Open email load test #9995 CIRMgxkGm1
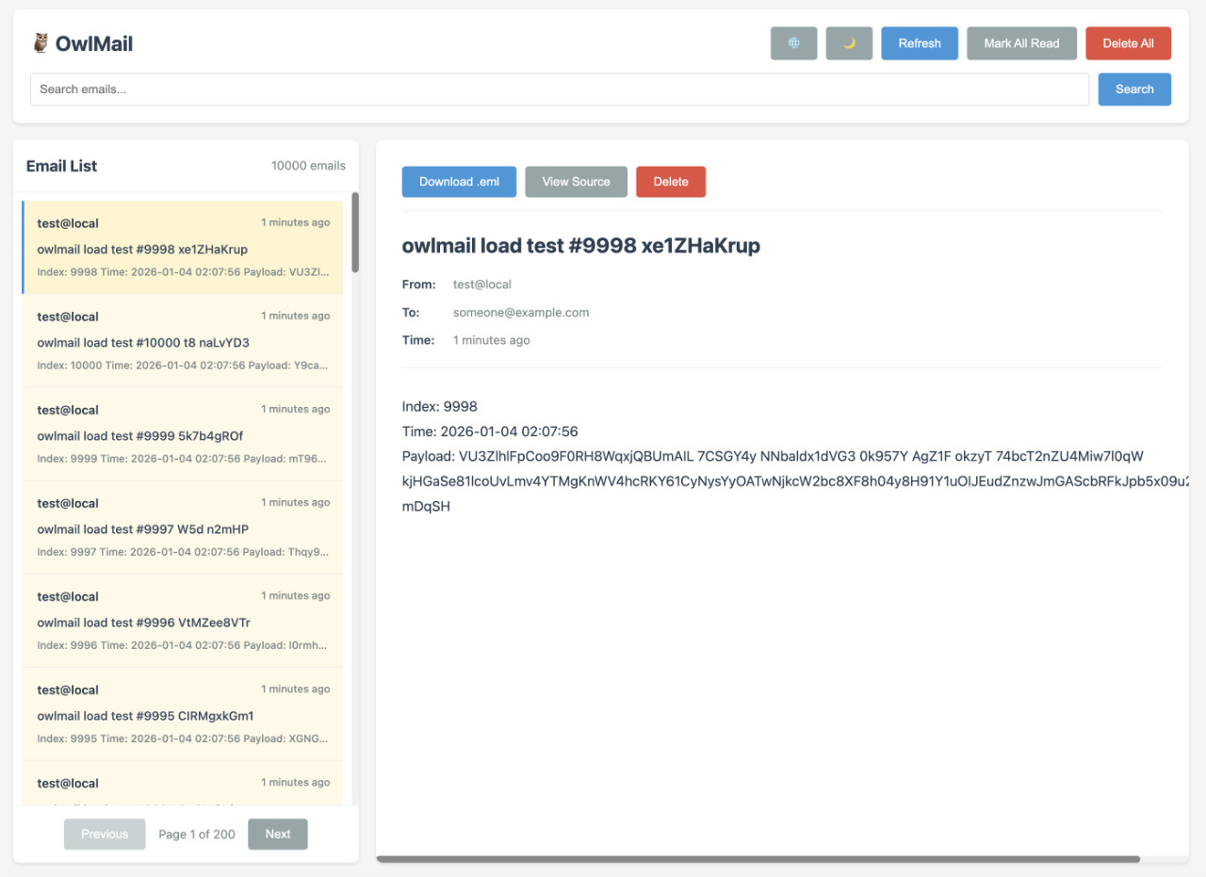 pyautogui.click(x=183, y=714)
